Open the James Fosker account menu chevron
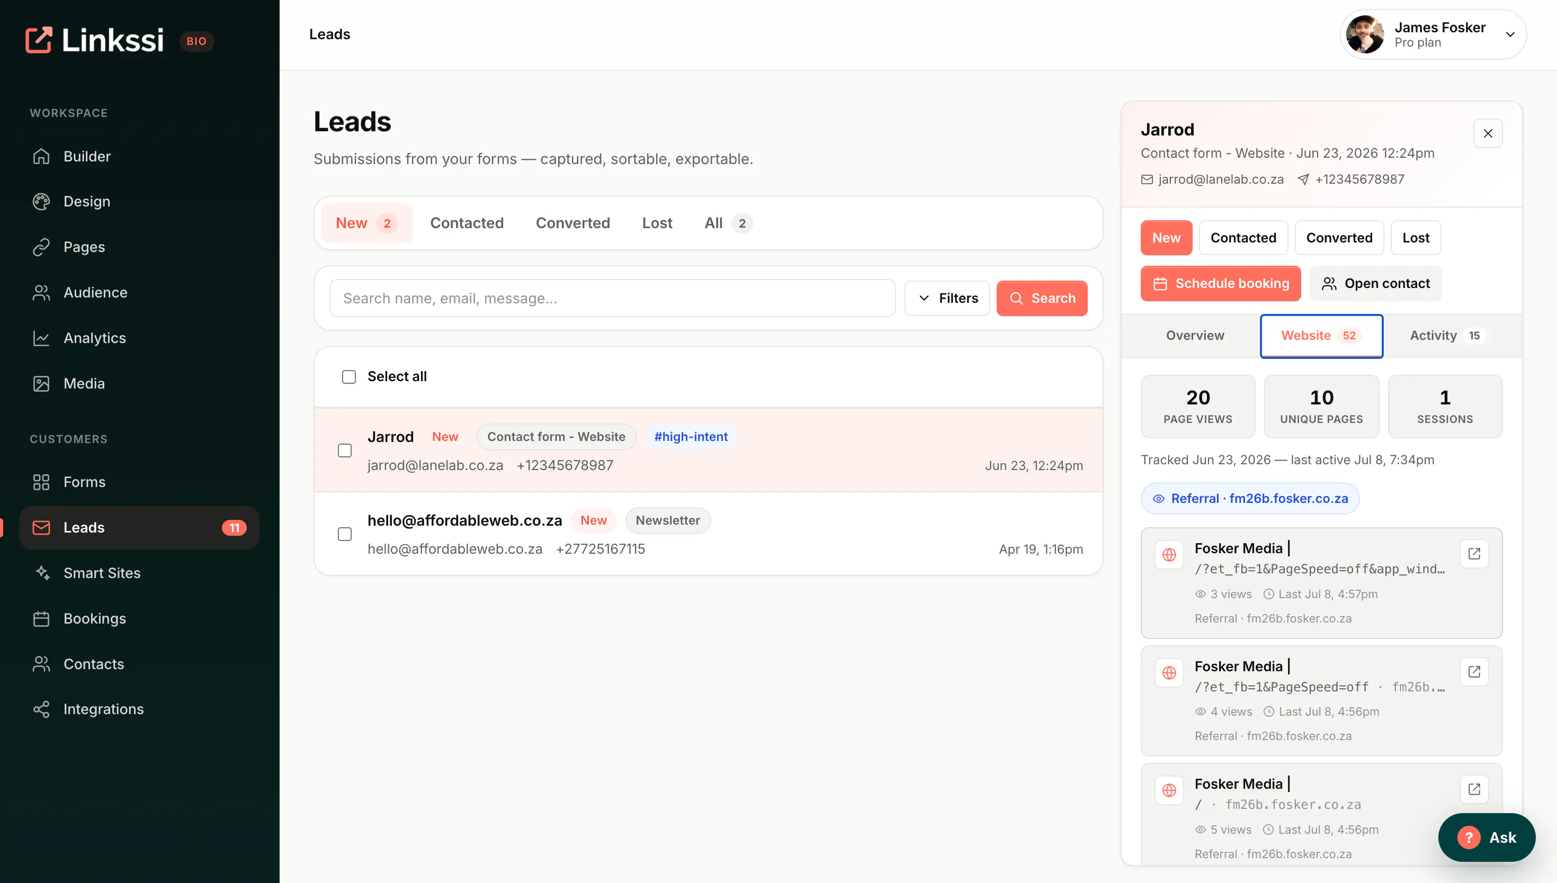Image resolution: width=1557 pixels, height=883 pixels. (1510, 34)
